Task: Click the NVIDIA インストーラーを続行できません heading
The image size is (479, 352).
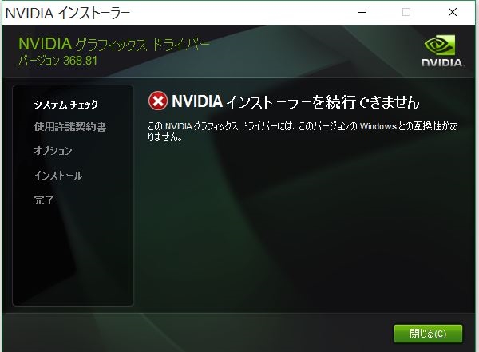Action: coord(295,101)
